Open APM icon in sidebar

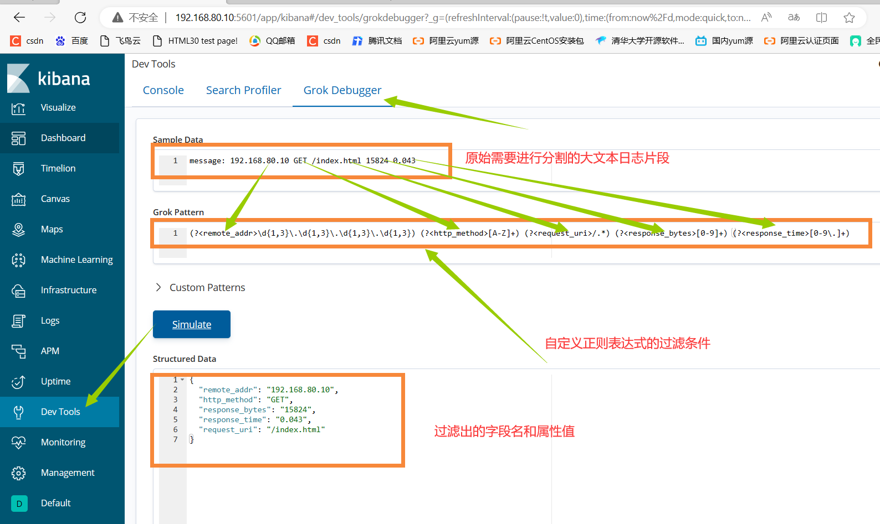click(18, 351)
